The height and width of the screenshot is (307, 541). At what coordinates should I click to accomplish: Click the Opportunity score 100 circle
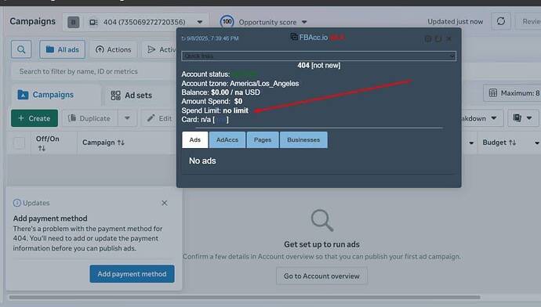[227, 22]
